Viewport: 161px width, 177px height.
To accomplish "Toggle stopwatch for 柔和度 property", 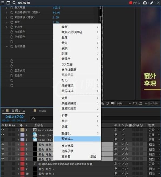I will point(12,27).
